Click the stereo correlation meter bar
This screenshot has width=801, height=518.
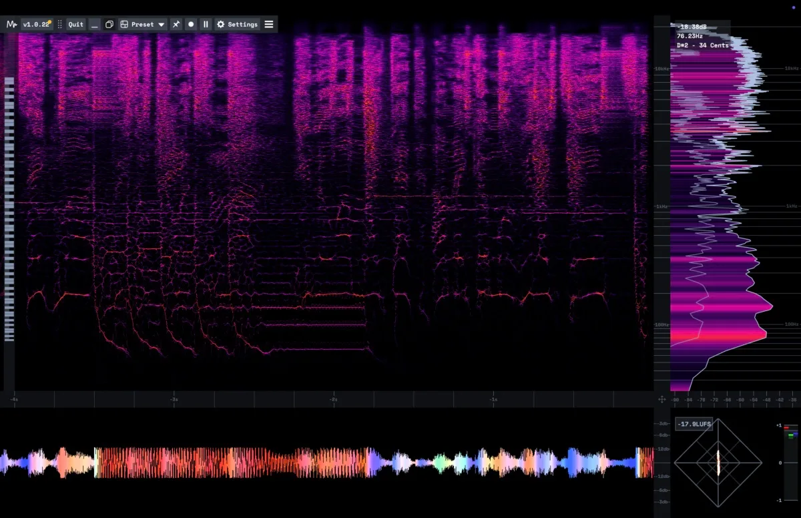pos(790,462)
